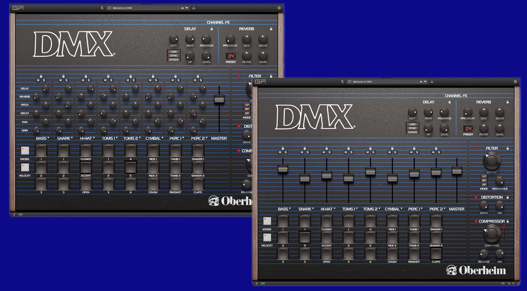
Task: Click the lock above SNARE fader
Action: point(305,148)
